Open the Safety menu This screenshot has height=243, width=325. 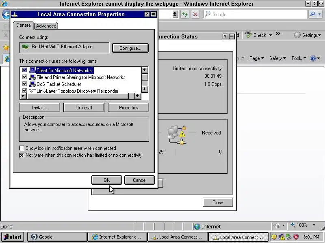[x=277, y=58]
